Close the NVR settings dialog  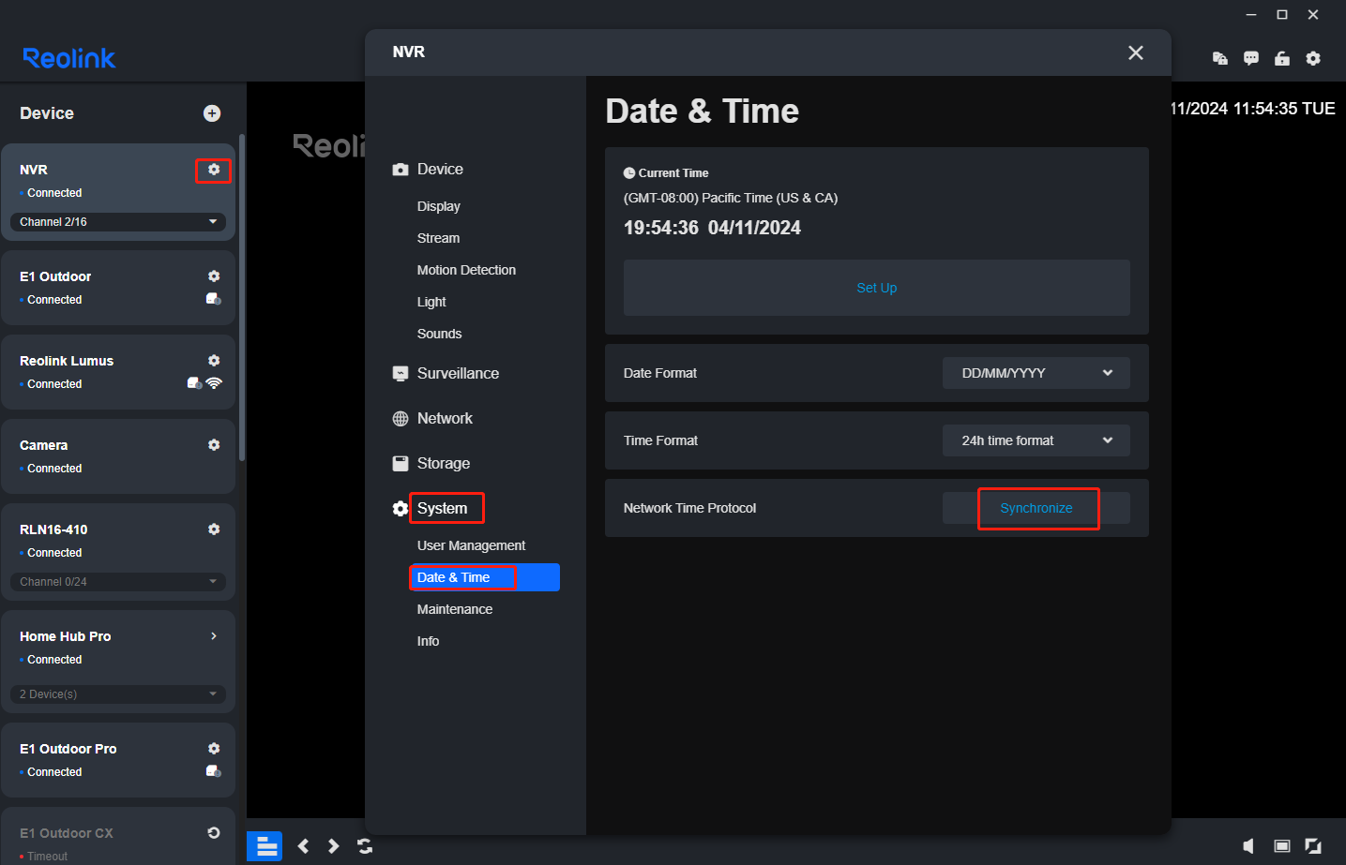(x=1135, y=52)
